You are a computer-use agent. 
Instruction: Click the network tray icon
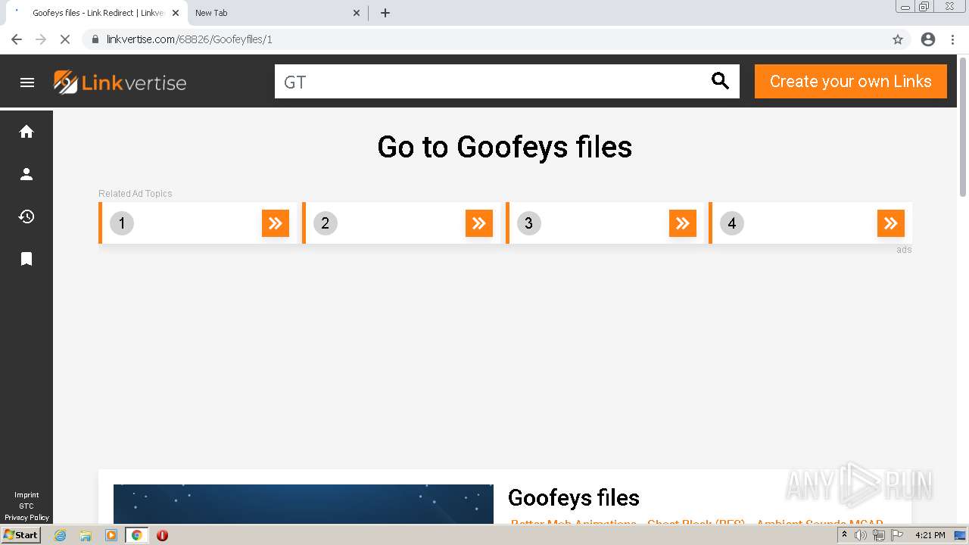pos(879,535)
